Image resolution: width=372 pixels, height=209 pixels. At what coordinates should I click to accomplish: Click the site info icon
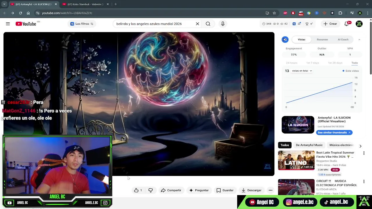37,13
